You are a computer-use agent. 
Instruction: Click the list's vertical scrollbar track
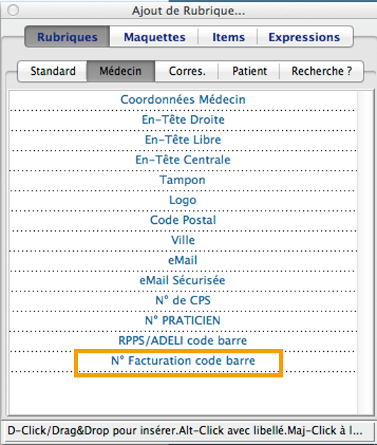tap(365, 252)
